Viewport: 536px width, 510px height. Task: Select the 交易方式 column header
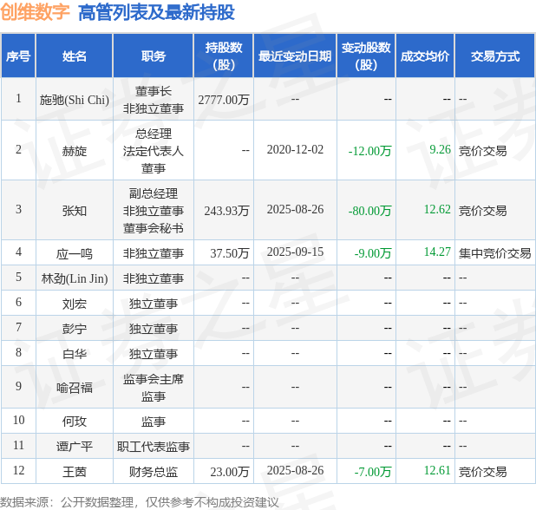(x=495, y=56)
